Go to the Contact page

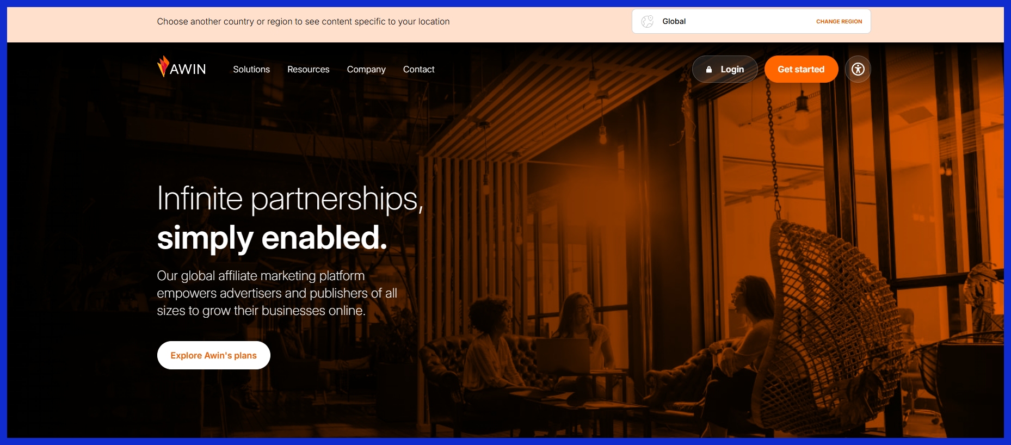click(x=419, y=69)
